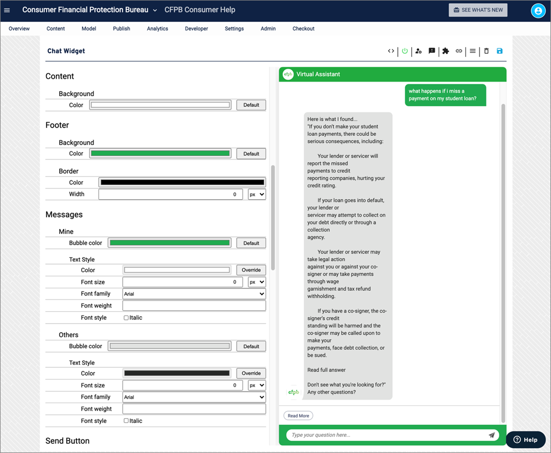Open the Footer border width unit dropdown
Image resolution: width=551 pixels, height=453 pixels.
(x=256, y=194)
